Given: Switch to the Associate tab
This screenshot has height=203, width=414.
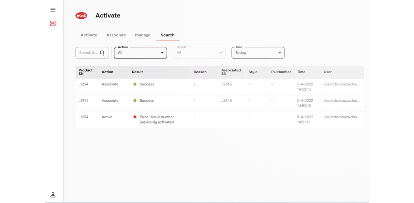Looking at the screenshot, I should [x=116, y=35].
